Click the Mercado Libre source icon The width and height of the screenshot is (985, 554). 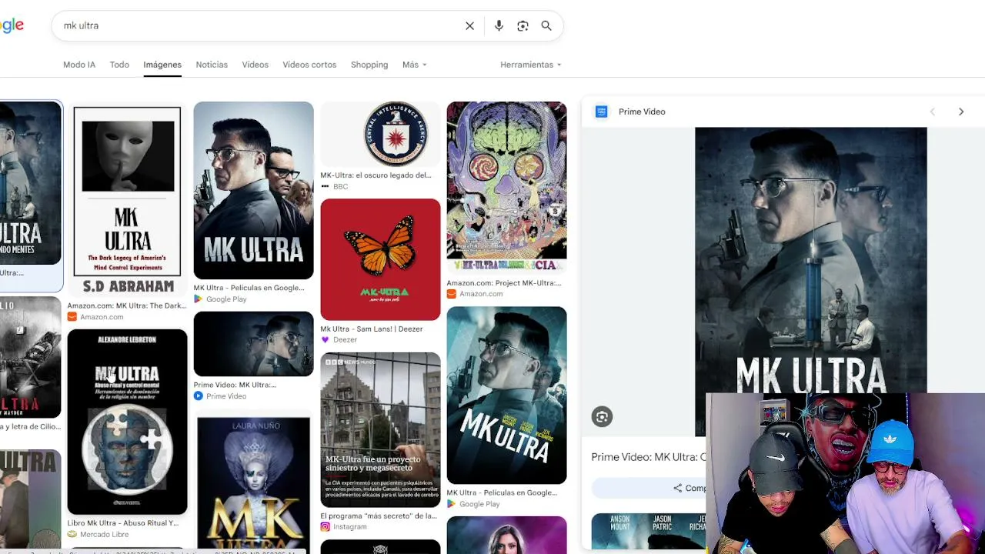72,534
